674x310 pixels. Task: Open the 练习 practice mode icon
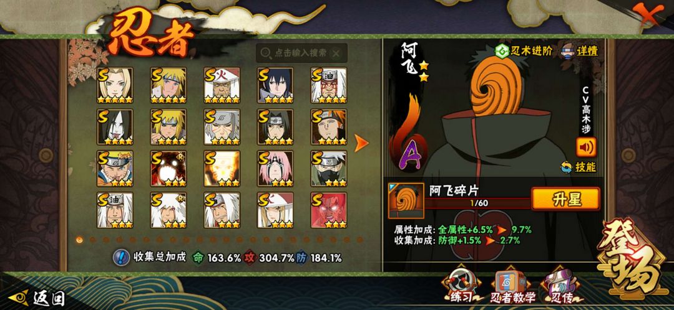click(x=461, y=286)
